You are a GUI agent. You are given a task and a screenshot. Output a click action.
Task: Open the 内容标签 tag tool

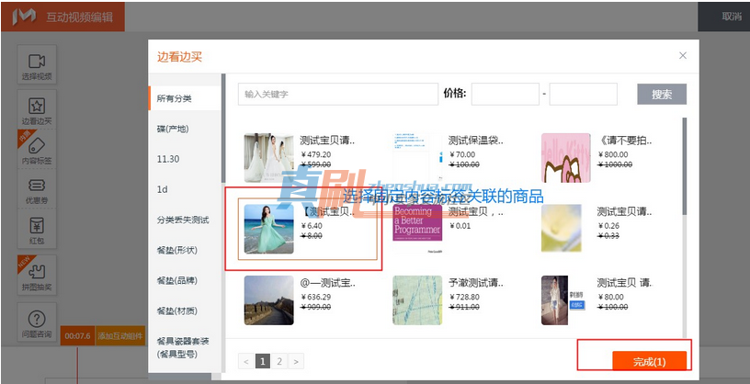pos(37,149)
